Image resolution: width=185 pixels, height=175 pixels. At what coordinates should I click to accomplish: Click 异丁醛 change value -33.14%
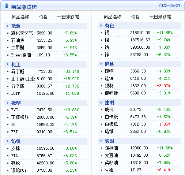coord(71,71)
